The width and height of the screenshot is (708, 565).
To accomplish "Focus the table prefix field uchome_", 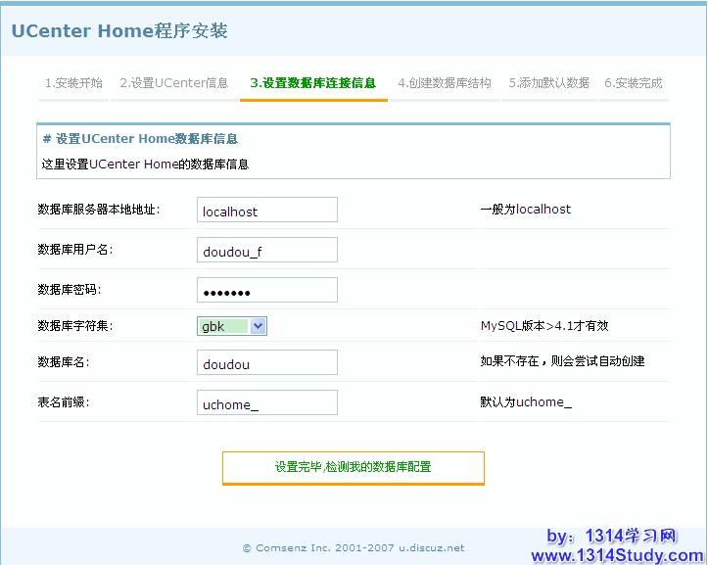I will click(x=266, y=403).
